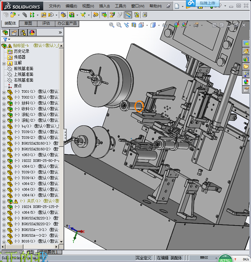Expand the T001<1> component node
This screenshot has height=262, width=251.
point(4,92)
